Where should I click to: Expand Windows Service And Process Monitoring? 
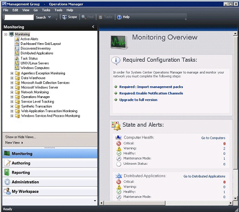[12, 116]
